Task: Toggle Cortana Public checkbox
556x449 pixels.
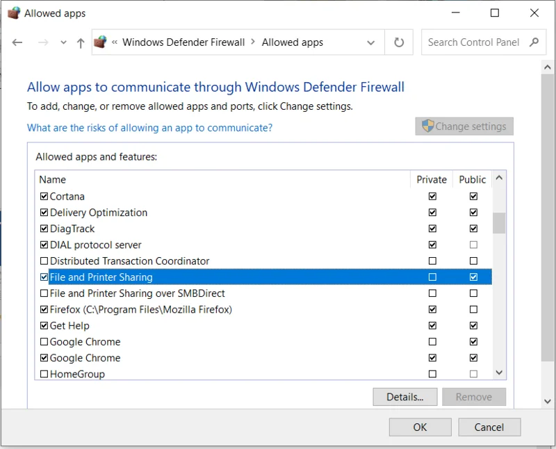Action: (x=473, y=196)
